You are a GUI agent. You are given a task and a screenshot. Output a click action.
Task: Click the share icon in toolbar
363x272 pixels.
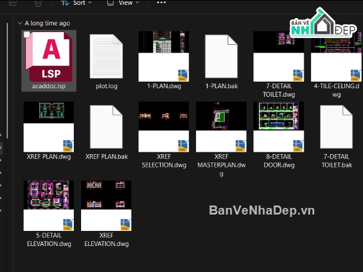click(x=13, y=3)
